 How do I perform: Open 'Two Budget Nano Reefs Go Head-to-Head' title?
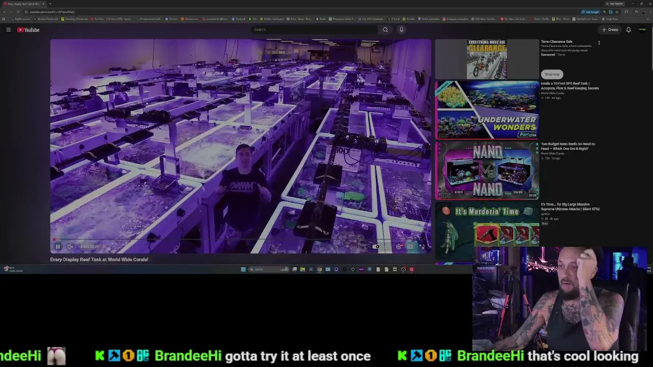point(568,146)
